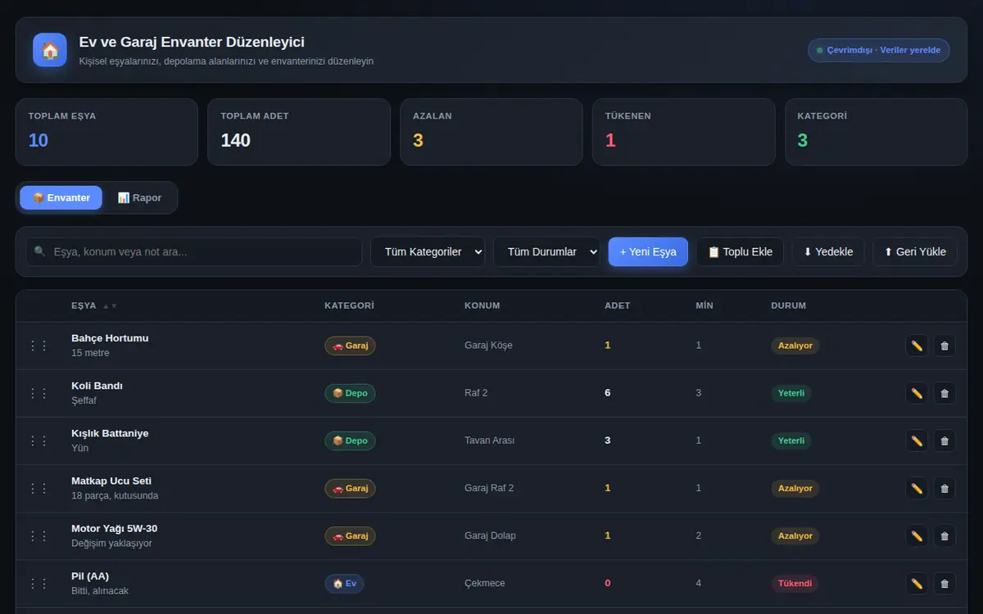Screen dimensions: 983x614
Task: Click the Tavan Arası location cell
Action: pos(489,440)
